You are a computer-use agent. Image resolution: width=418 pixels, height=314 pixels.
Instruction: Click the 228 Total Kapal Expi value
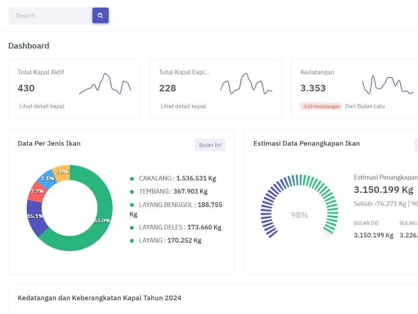167,88
